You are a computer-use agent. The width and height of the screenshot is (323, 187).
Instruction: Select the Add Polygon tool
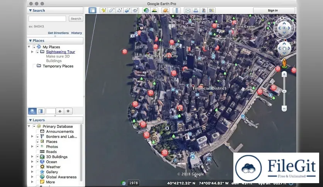(111, 10)
